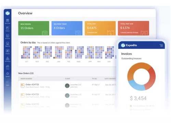This screenshot has height=128, width=171.
Task: Open the Overview section in sidebar
Action: tap(8, 22)
